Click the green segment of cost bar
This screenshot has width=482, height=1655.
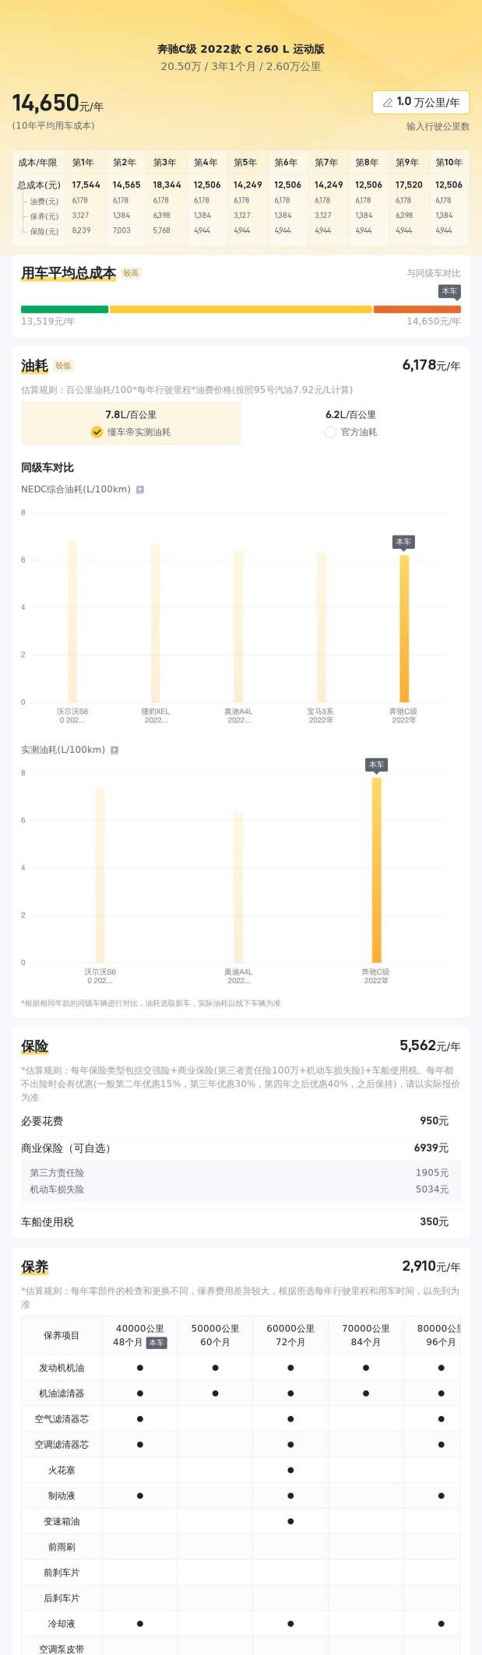click(x=65, y=309)
